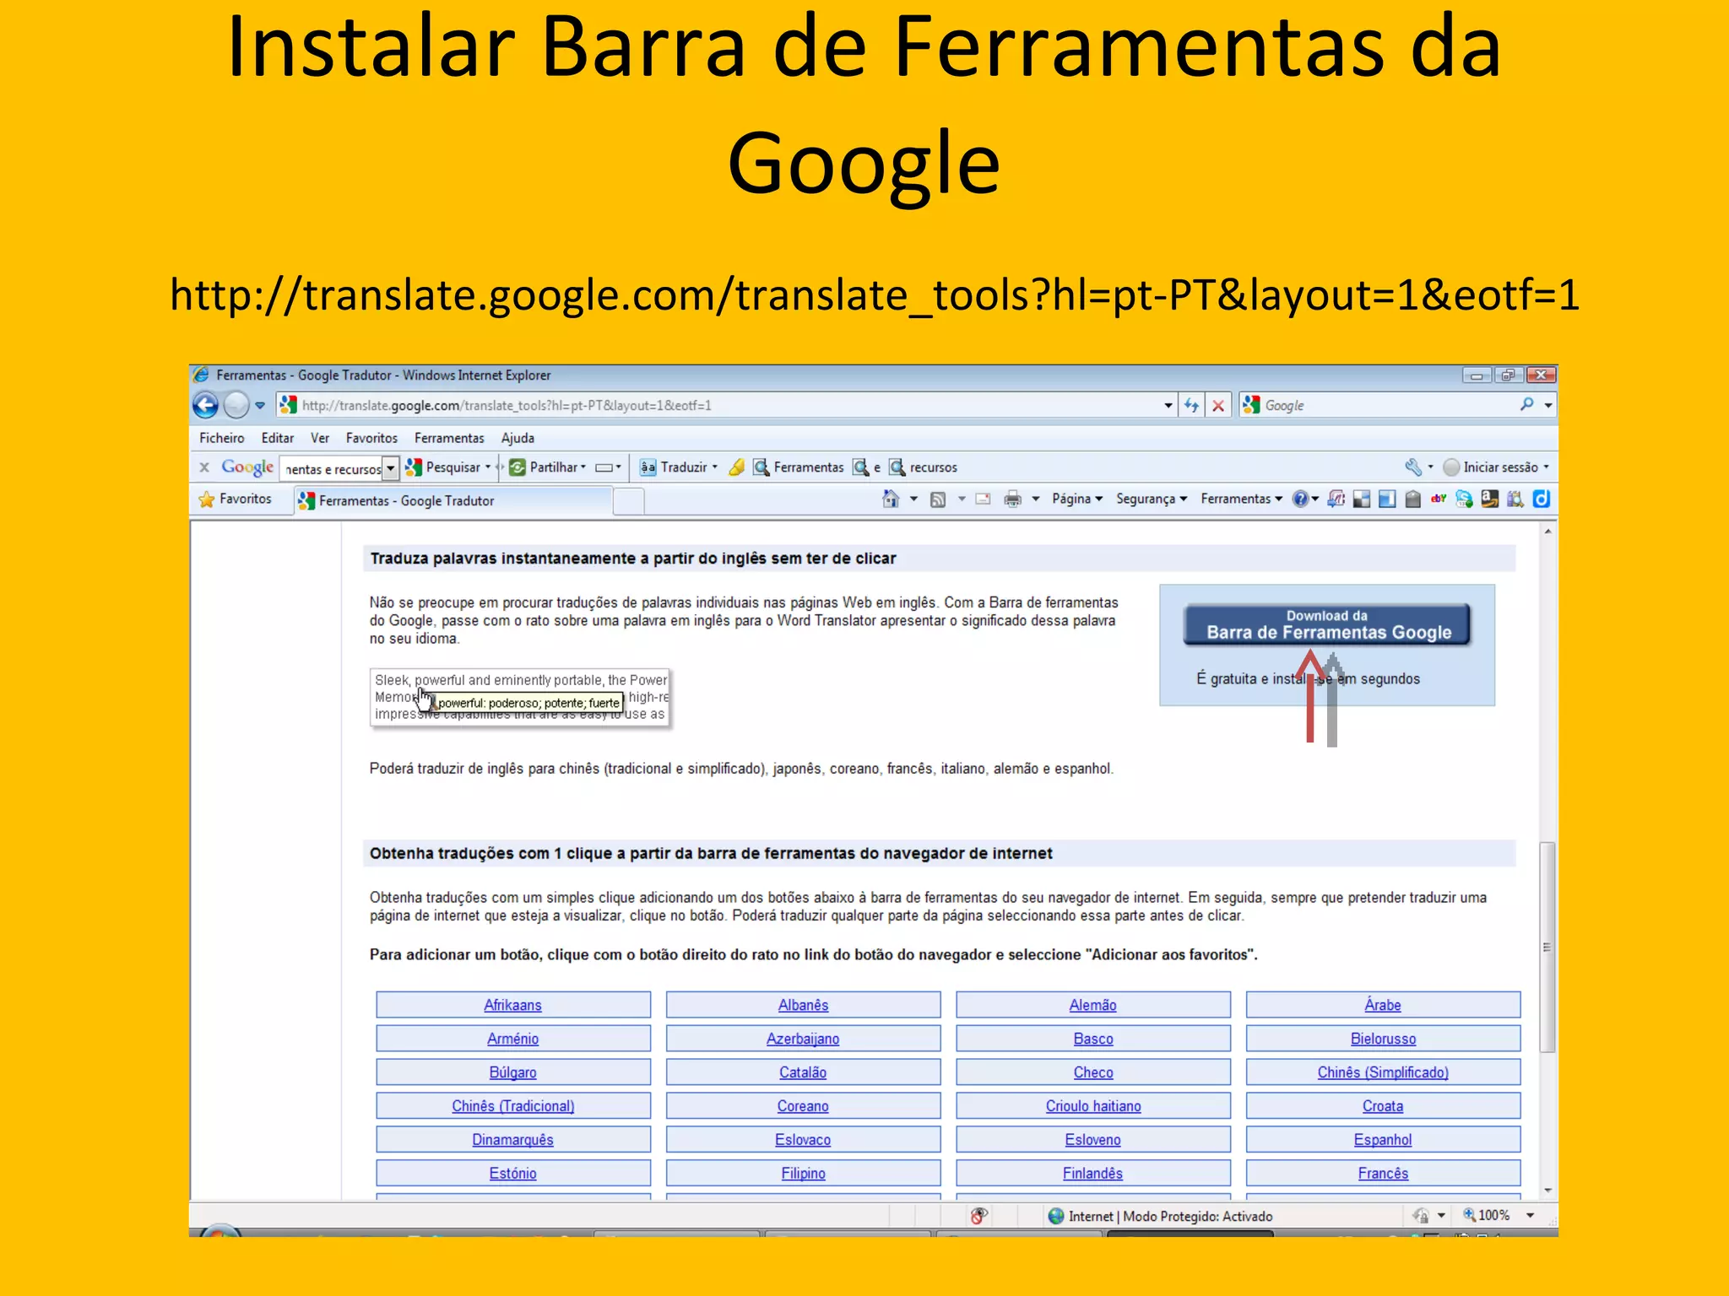This screenshot has height=1296, width=1729.
Task: Expand the Home button dropdown arrow
Action: (x=913, y=499)
